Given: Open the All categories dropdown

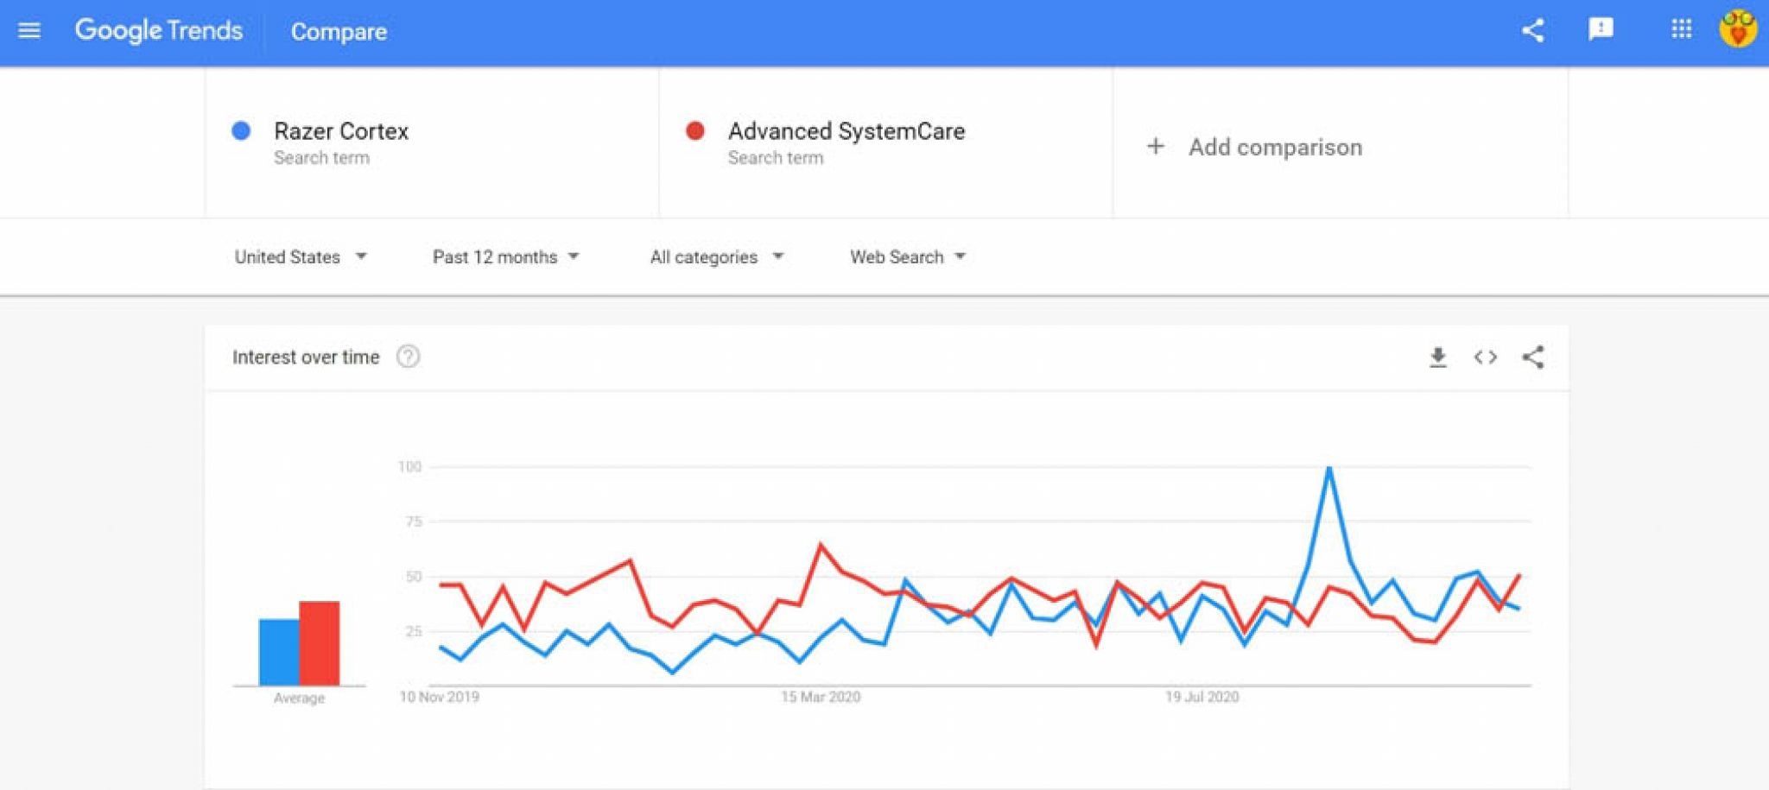Looking at the screenshot, I should pos(717,256).
